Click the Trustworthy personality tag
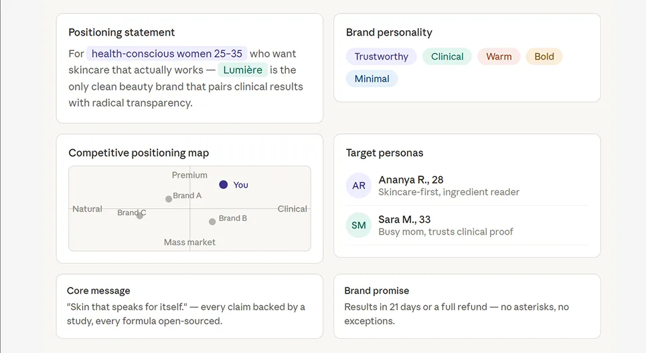The width and height of the screenshot is (646, 353). (381, 56)
